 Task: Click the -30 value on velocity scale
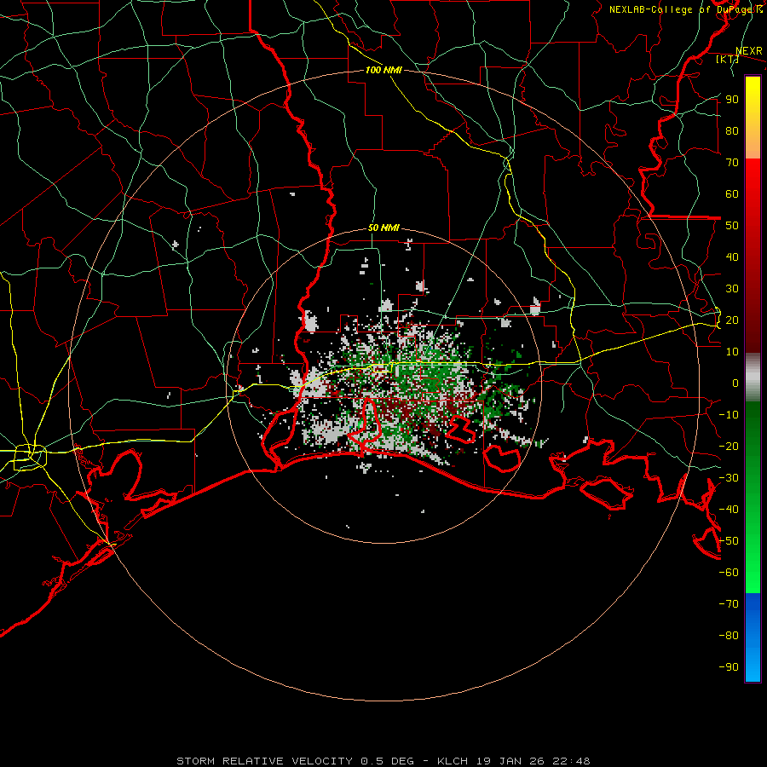click(x=729, y=478)
